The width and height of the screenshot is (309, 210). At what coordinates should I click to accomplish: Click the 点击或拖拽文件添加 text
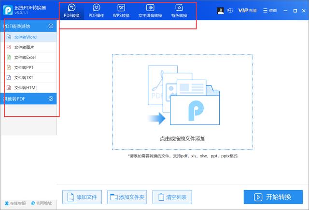[183, 139]
